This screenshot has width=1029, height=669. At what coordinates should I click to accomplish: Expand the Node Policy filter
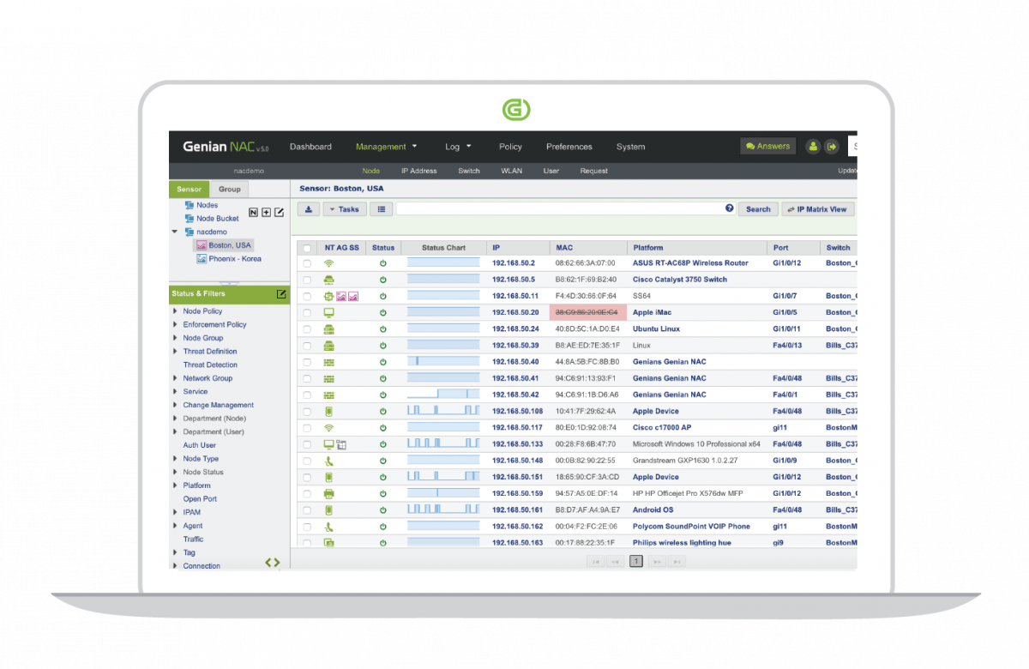[176, 311]
